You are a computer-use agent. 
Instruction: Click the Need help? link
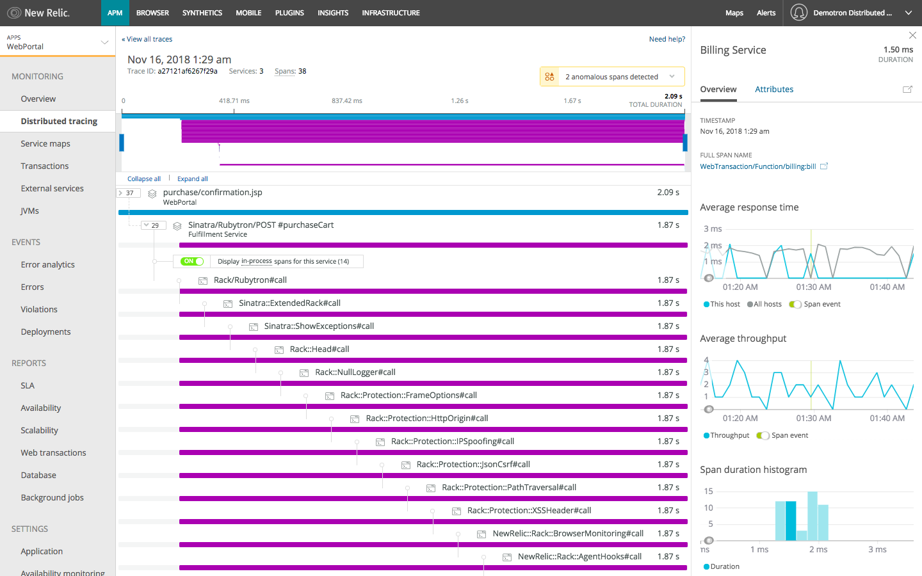[667, 40]
